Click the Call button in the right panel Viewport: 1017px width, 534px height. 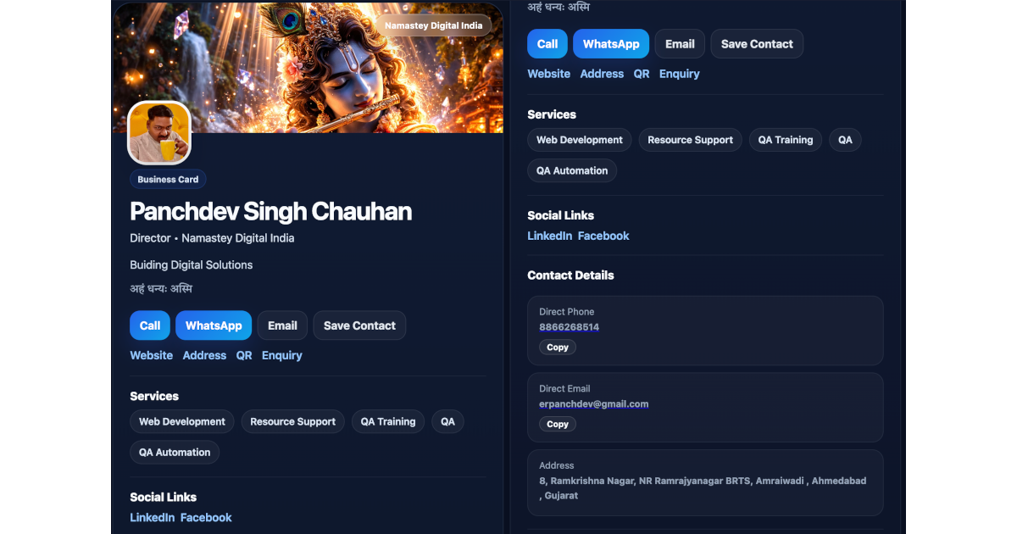547,44
